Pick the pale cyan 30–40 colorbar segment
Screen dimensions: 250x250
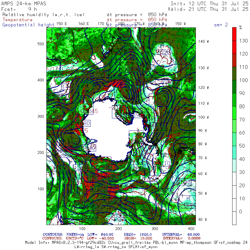[x=234, y=166]
